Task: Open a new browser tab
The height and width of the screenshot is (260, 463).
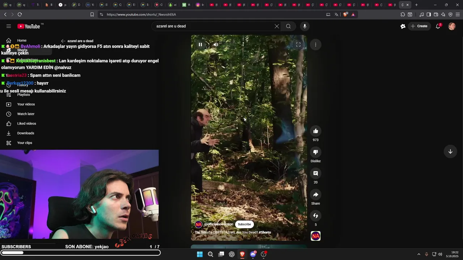Action: click(x=416, y=5)
